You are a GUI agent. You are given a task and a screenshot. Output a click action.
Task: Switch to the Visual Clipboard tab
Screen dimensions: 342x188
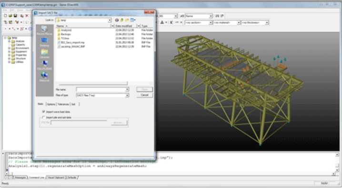(56, 178)
